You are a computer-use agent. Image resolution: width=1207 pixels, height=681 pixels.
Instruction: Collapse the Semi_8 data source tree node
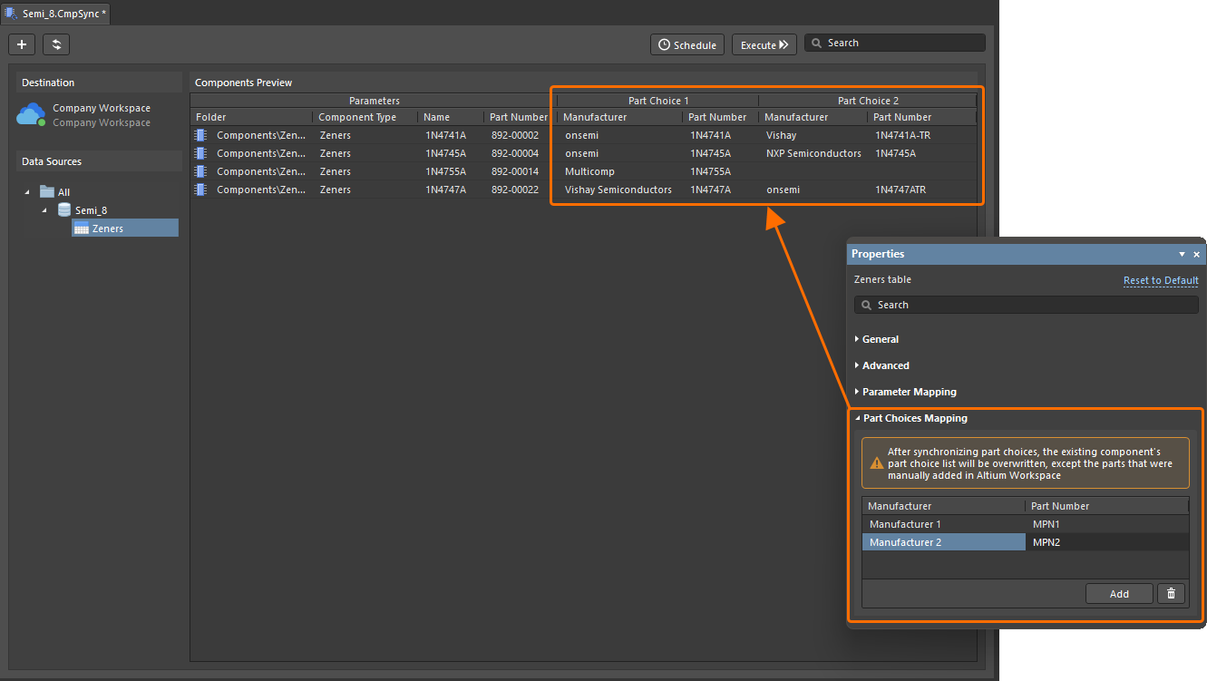click(44, 210)
